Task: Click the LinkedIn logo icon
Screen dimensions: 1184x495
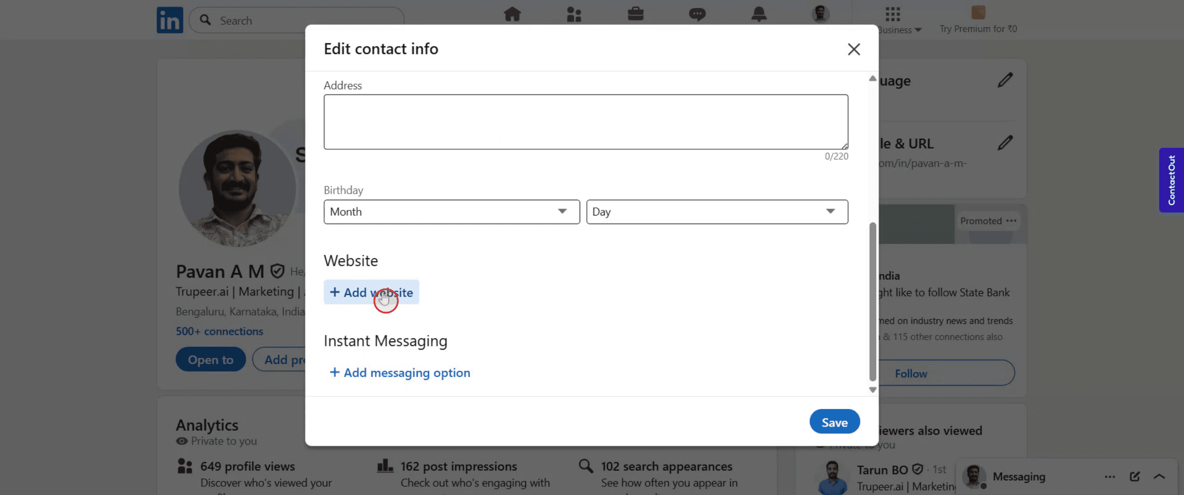Action: pyautogui.click(x=170, y=20)
